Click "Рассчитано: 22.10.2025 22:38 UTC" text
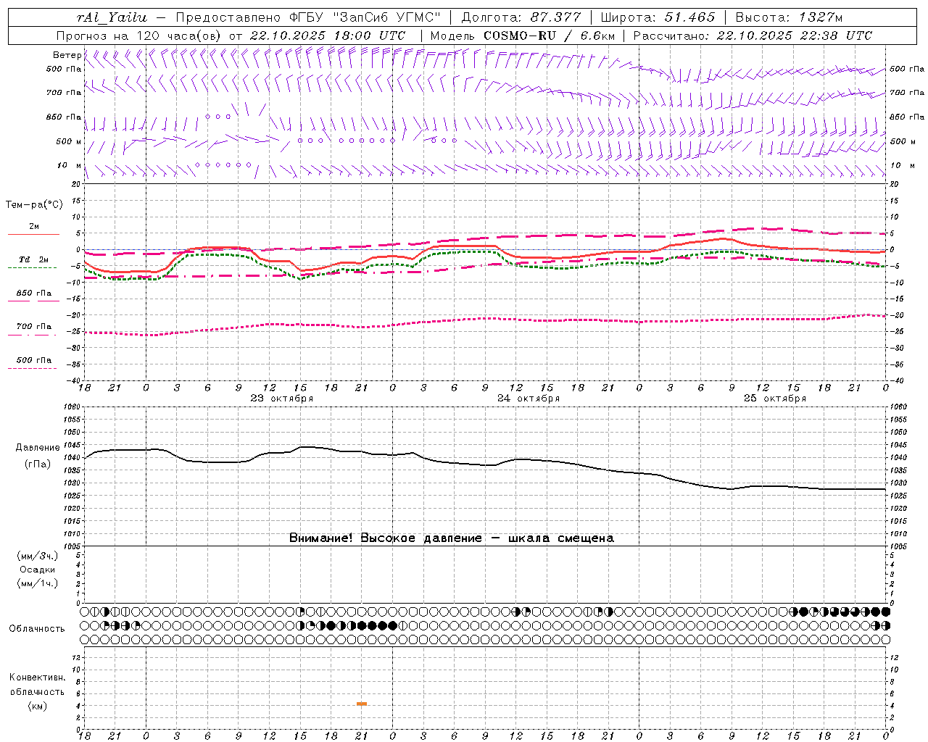The height and width of the screenshot is (742, 928). tap(753, 36)
